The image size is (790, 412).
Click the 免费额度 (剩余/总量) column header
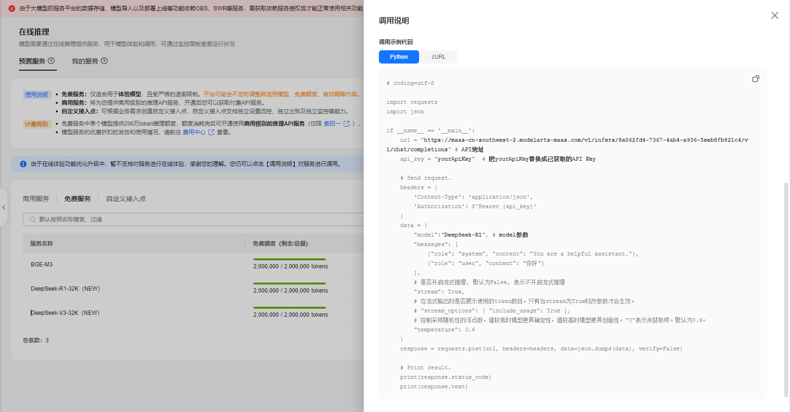[x=280, y=244]
